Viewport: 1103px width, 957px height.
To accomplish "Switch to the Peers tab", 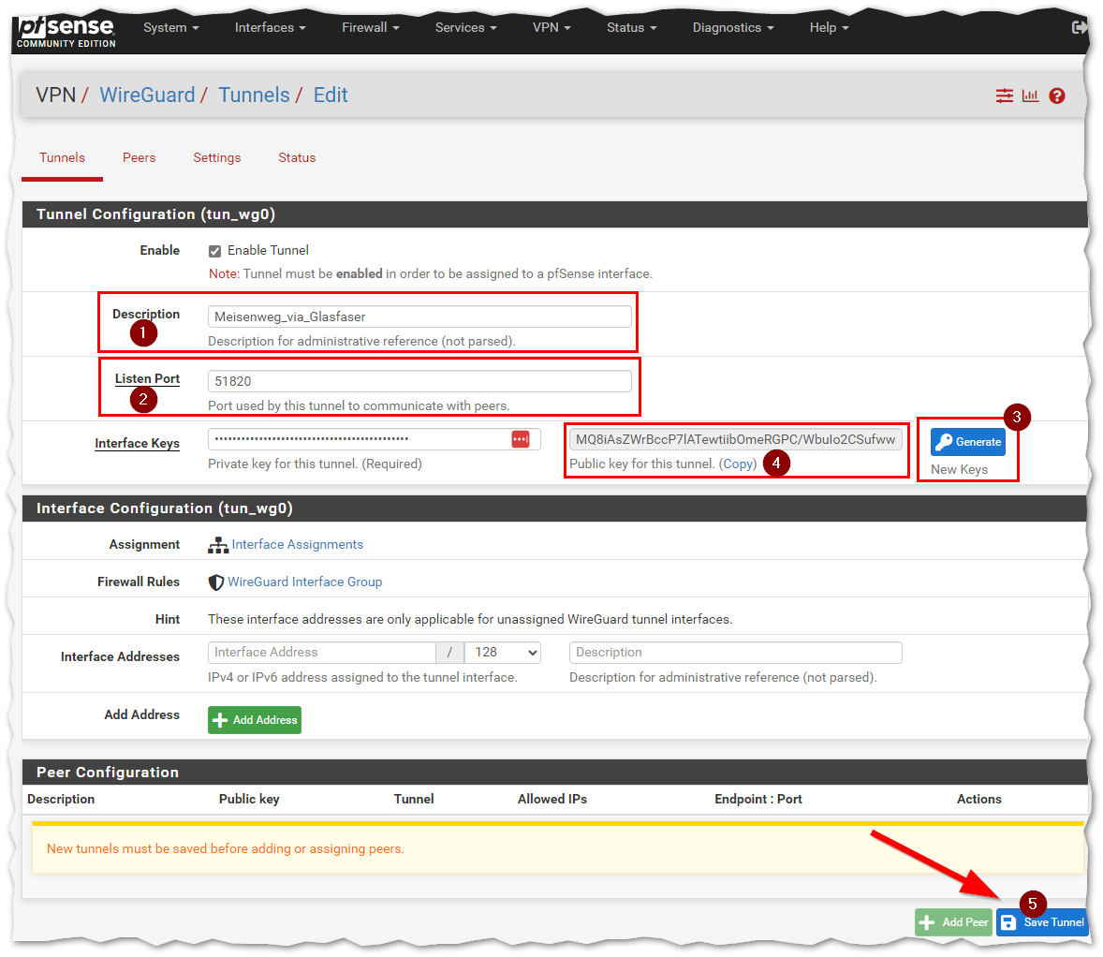I will (139, 157).
